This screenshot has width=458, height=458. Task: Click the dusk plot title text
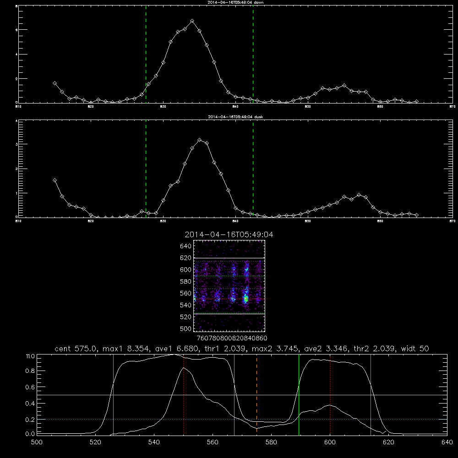pyautogui.click(x=235, y=117)
